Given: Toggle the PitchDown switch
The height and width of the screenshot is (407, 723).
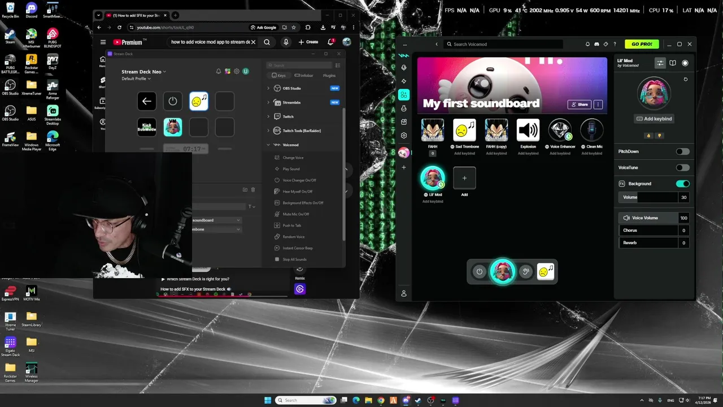Looking at the screenshot, I should [682, 151].
